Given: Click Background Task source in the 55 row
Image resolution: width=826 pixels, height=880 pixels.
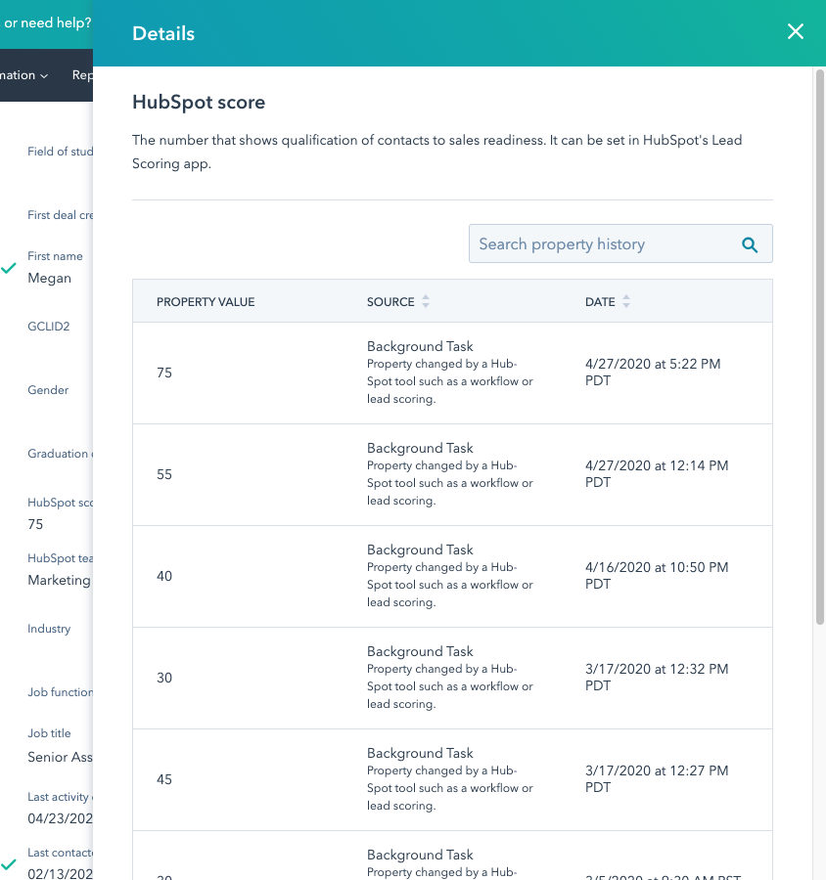Looking at the screenshot, I should click(420, 448).
